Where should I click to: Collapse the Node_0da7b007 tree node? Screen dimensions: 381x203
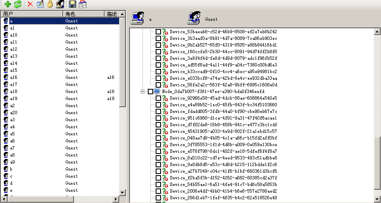[142, 91]
